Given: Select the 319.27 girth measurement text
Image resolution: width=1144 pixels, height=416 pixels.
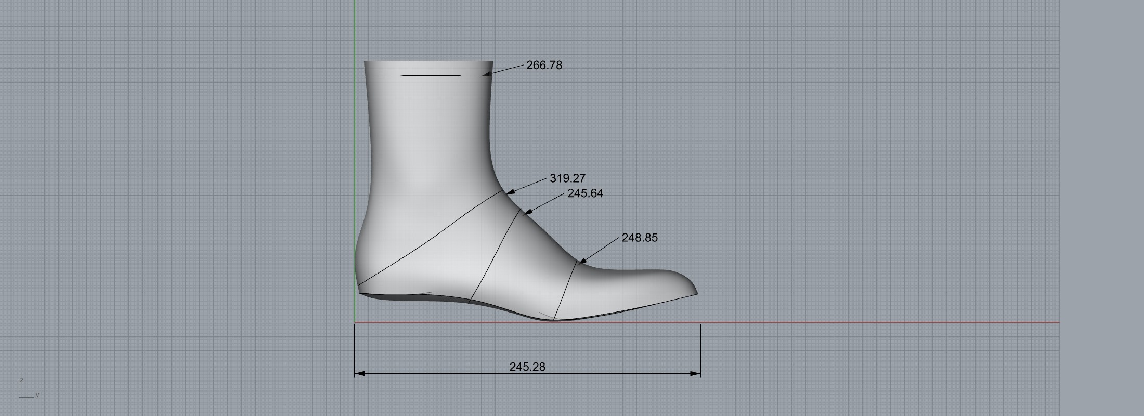Looking at the screenshot, I should click(x=567, y=178).
